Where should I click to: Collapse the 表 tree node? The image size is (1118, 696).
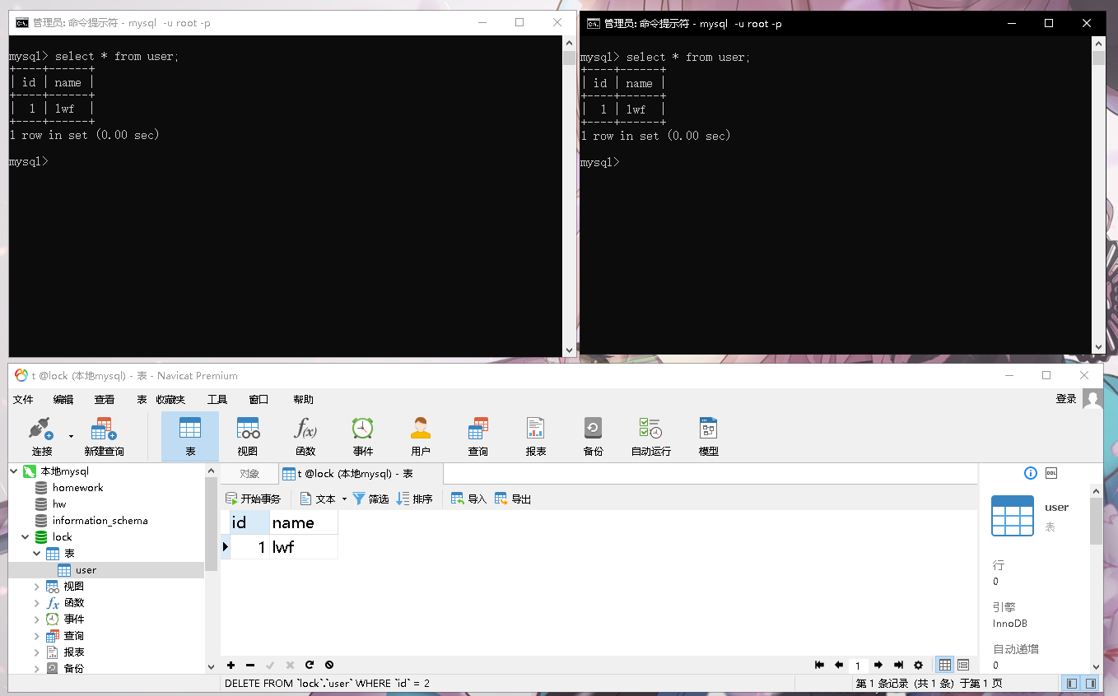point(36,554)
